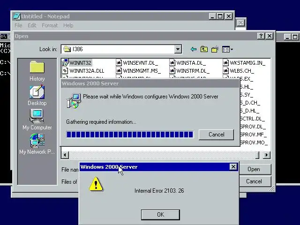This screenshot has width=300, height=225.
Task: Click the WINNT32 application icon
Action: (65, 62)
